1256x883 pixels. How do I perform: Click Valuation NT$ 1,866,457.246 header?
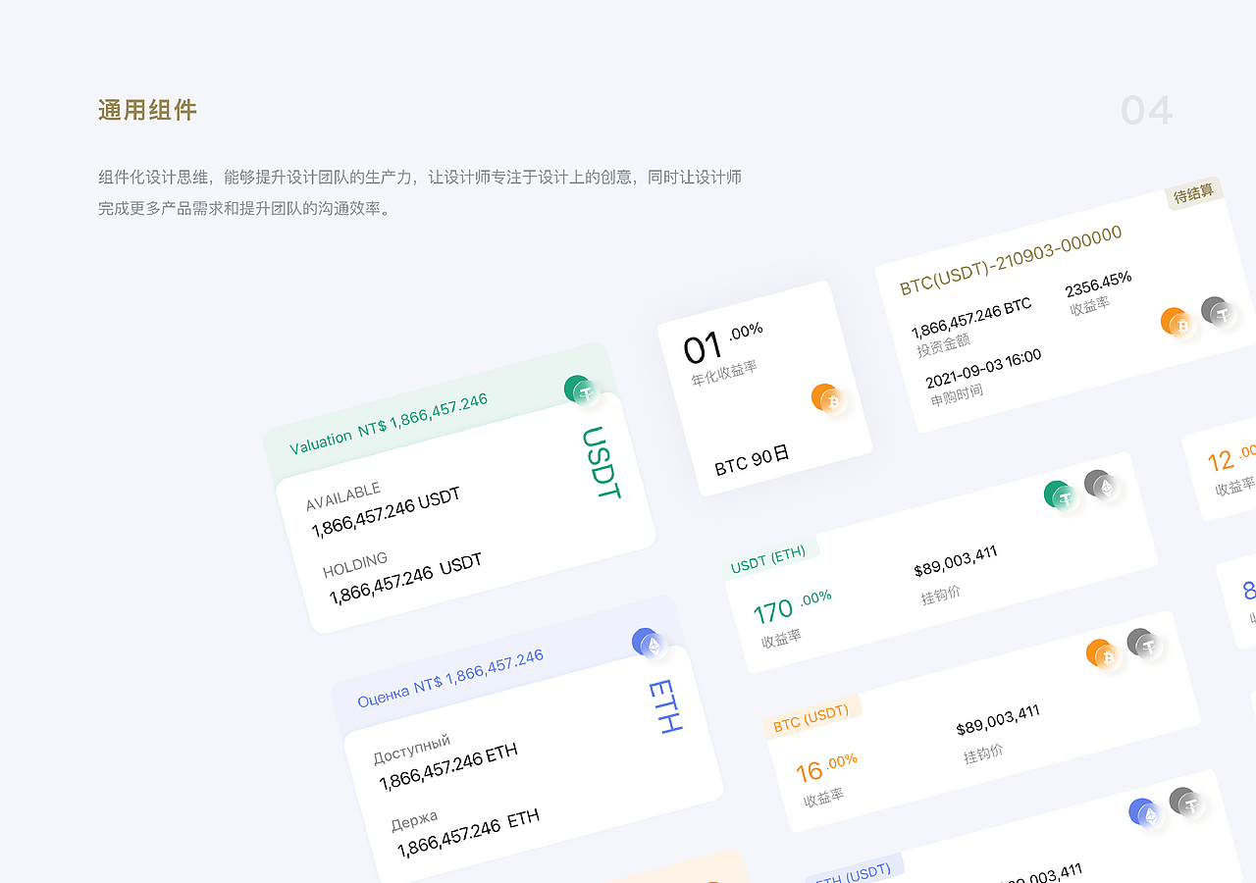coord(389,425)
